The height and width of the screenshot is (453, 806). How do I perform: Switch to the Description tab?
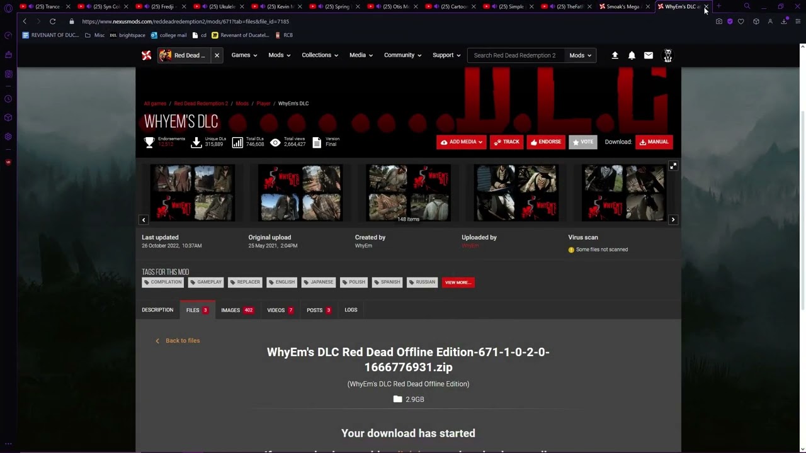click(157, 310)
